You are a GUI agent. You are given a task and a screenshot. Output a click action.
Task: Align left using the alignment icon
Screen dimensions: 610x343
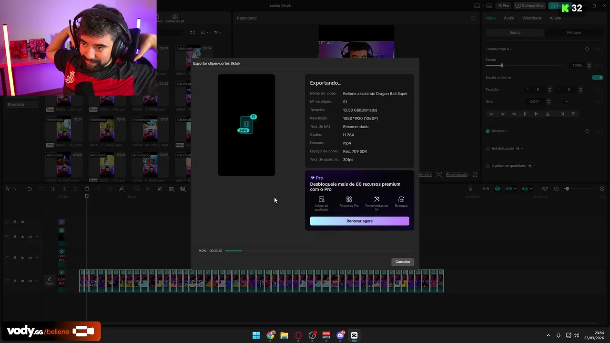pyautogui.click(x=491, y=114)
